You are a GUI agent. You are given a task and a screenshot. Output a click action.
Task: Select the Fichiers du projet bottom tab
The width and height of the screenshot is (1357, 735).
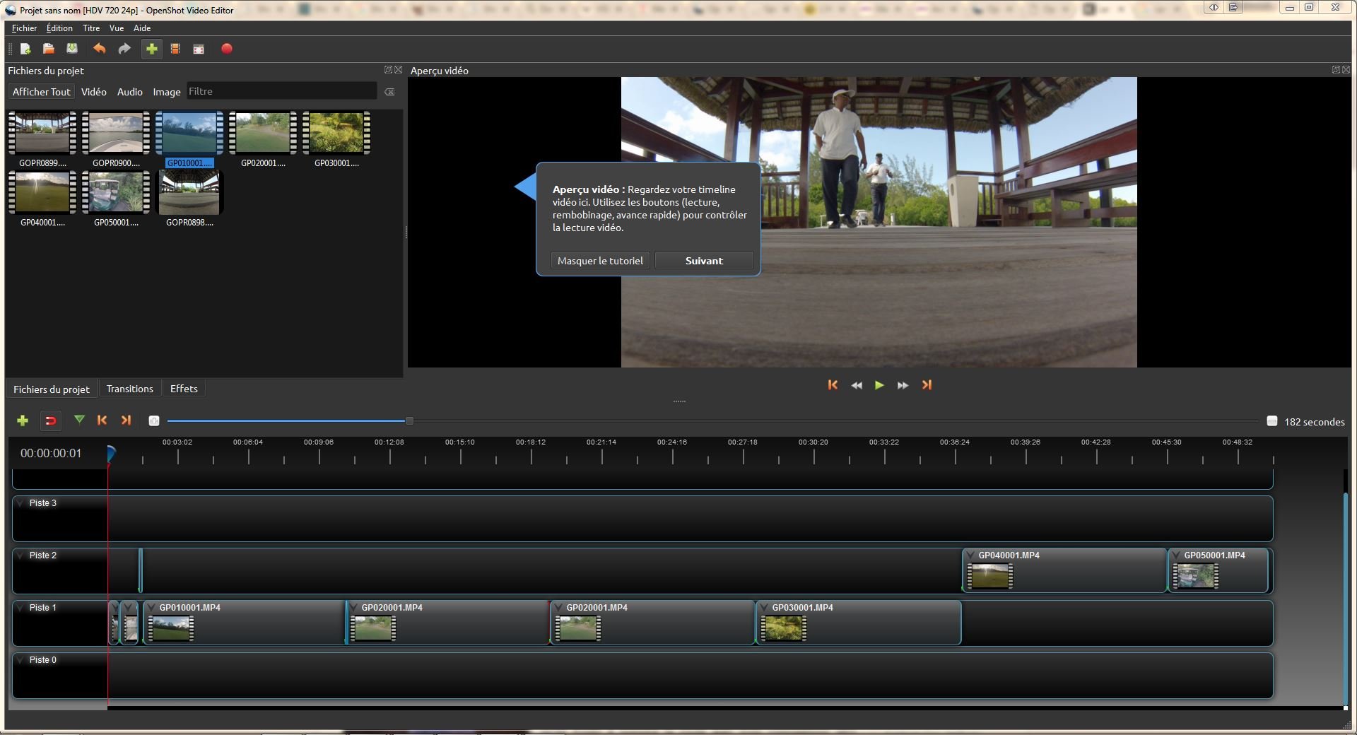52,389
